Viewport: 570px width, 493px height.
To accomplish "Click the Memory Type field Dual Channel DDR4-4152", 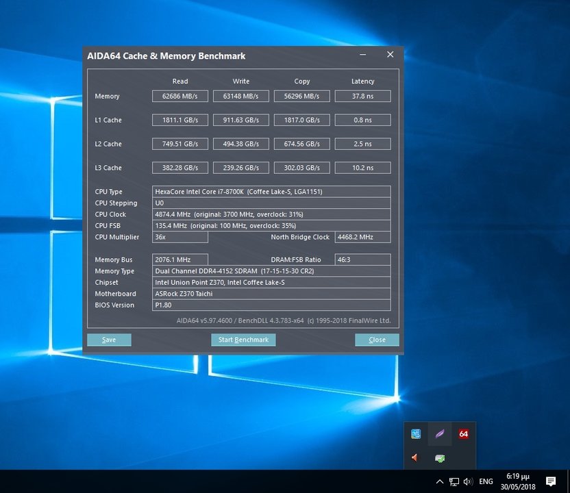I will click(x=271, y=271).
